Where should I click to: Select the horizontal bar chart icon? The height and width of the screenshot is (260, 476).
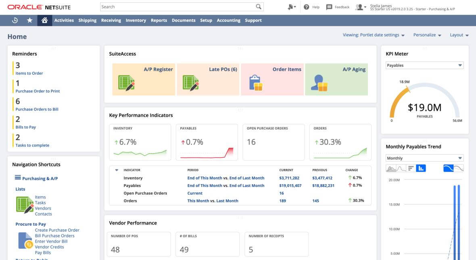(x=411, y=168)
